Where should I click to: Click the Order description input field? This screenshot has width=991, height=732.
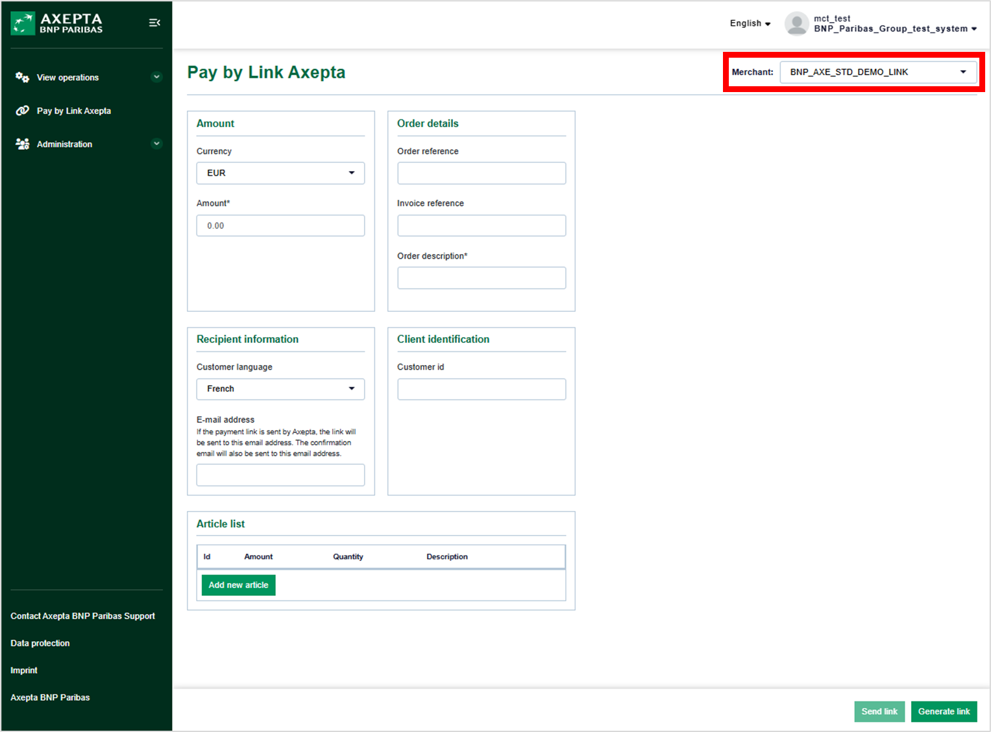[x=481, y=278]
